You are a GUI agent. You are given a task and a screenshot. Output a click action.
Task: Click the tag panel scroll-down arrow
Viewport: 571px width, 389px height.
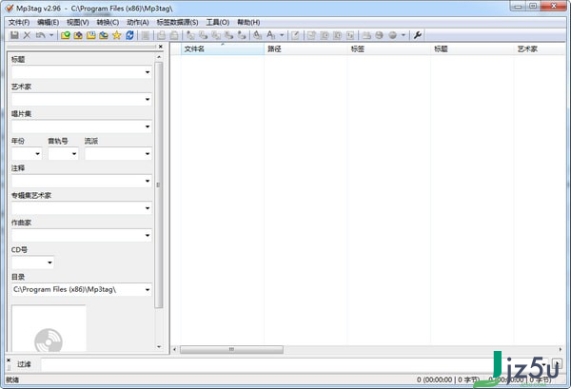(159, 347)
